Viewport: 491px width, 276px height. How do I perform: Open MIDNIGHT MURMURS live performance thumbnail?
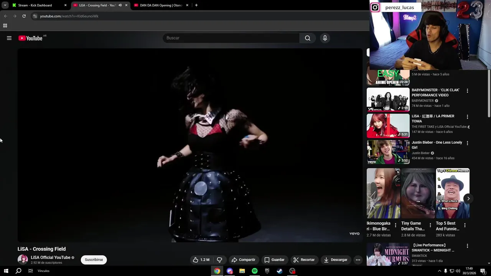(388, 255)
